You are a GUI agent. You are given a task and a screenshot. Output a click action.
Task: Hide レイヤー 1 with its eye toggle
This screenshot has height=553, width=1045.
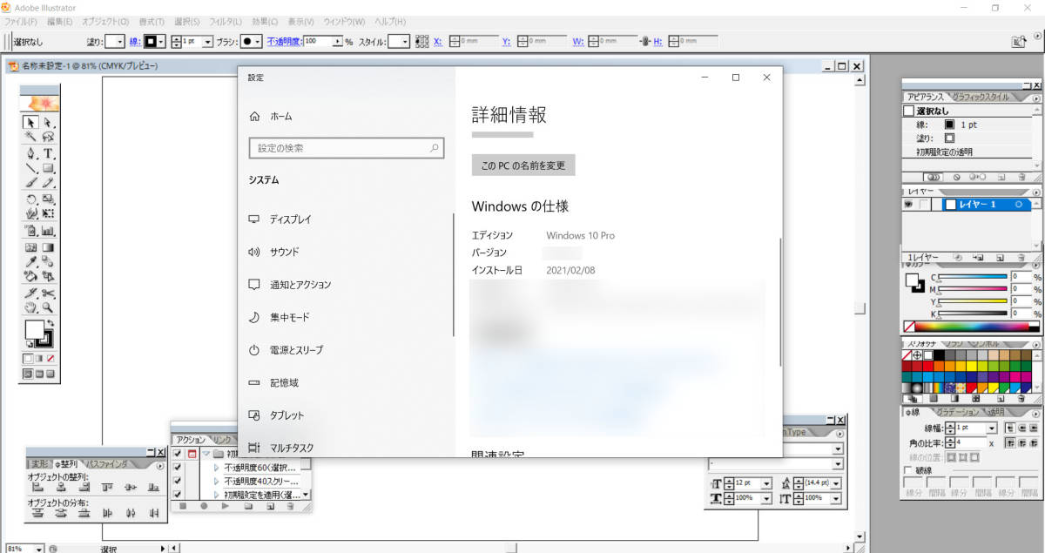(x=908, y=205)
